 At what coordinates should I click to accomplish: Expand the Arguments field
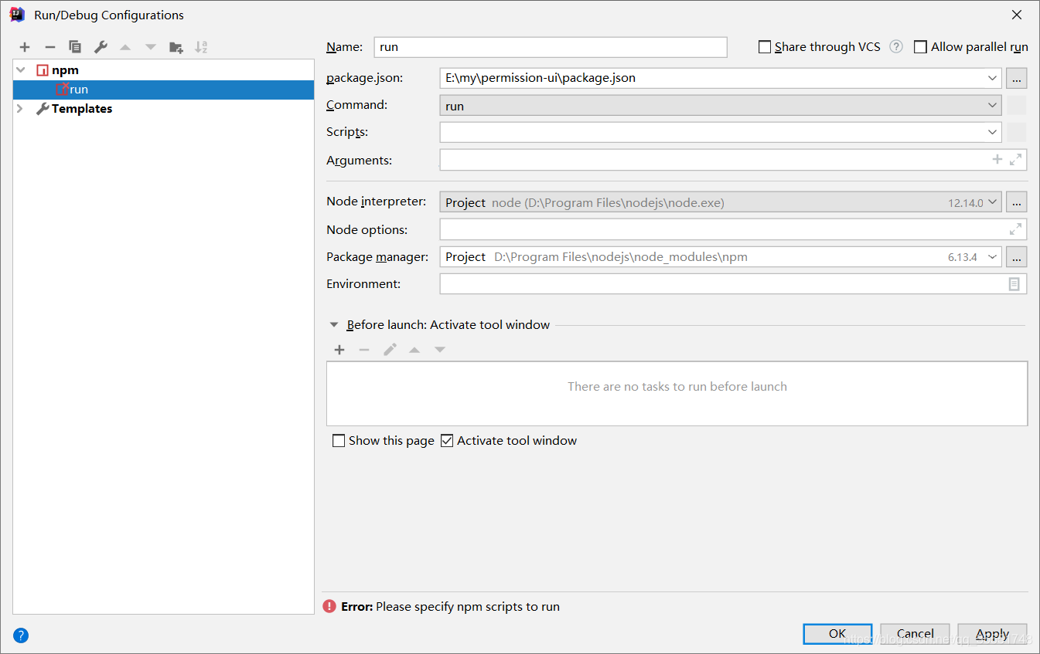(1016, 159)
